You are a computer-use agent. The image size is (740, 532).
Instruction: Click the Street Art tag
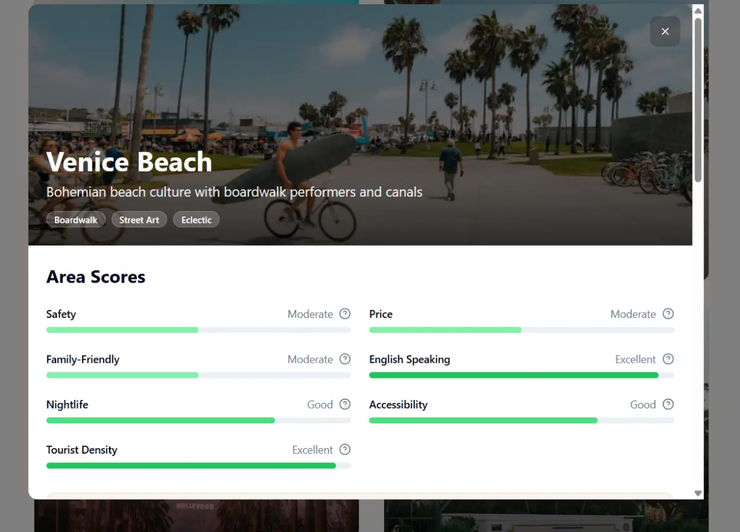pyautogui.click(x=139, y=220)
